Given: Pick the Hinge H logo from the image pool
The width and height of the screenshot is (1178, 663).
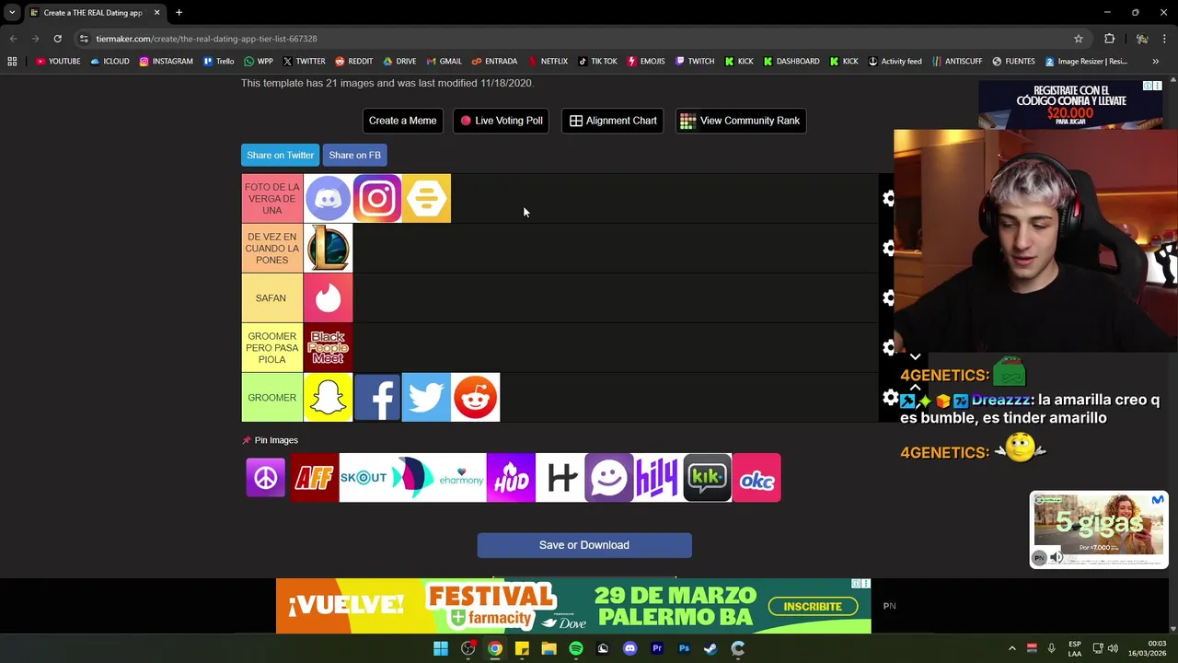Looking at the screenshot, I should [560, 478].
